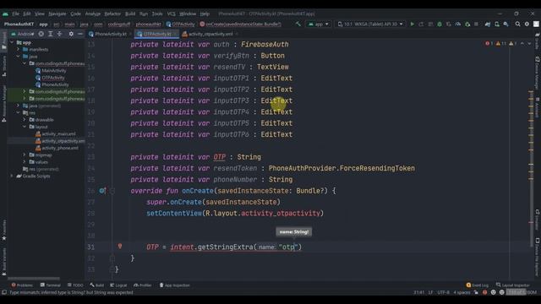Click the error bulb on line 31
541x304 pixels.
pyautogui.click(x=120, y=246)
